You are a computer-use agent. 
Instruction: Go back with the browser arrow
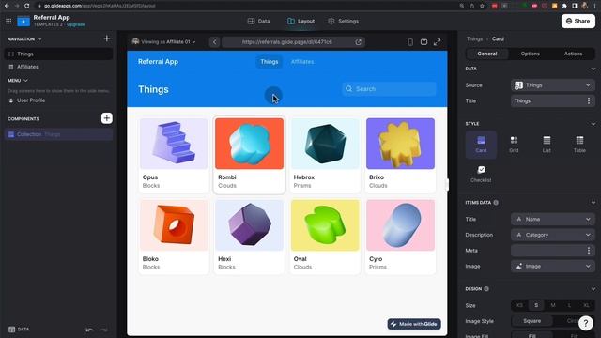tap(7, 6)
